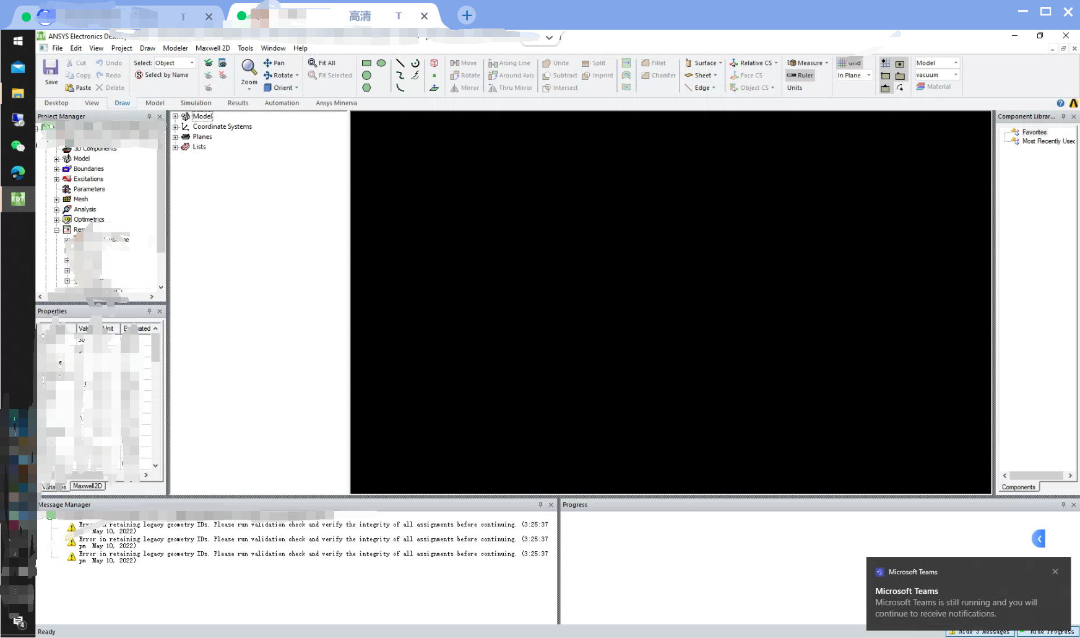Viewport: 1080px width, 638px height.
Task: Draw a rectangle with rectangle tool
Action: point(366,63)
